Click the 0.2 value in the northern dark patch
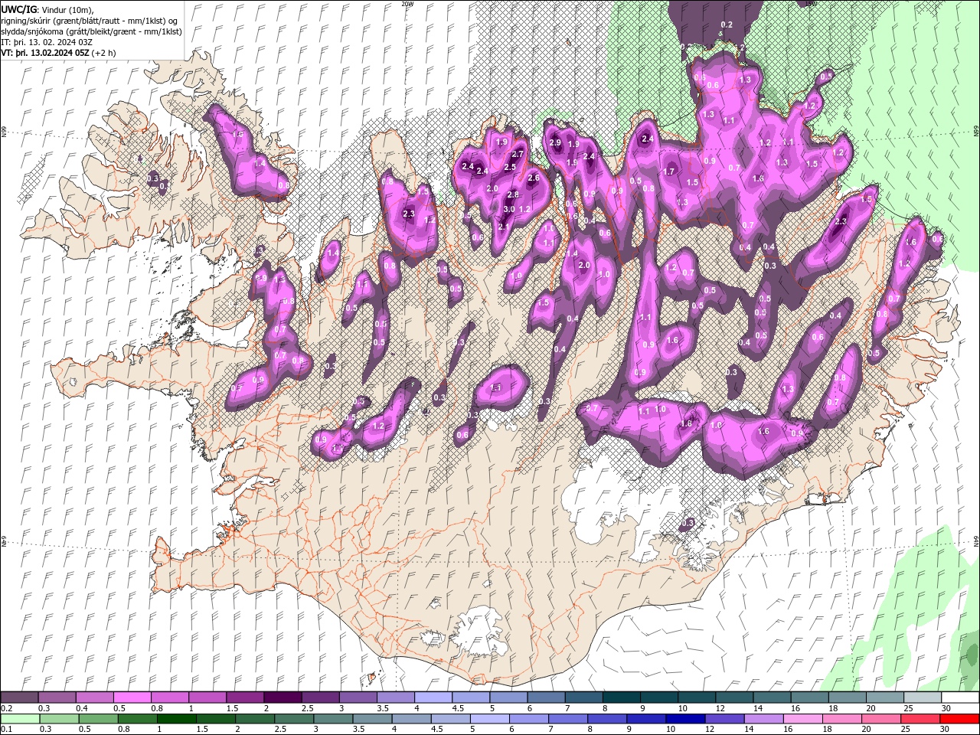This screenshot has width=980, height=735. tap(727, 24)
